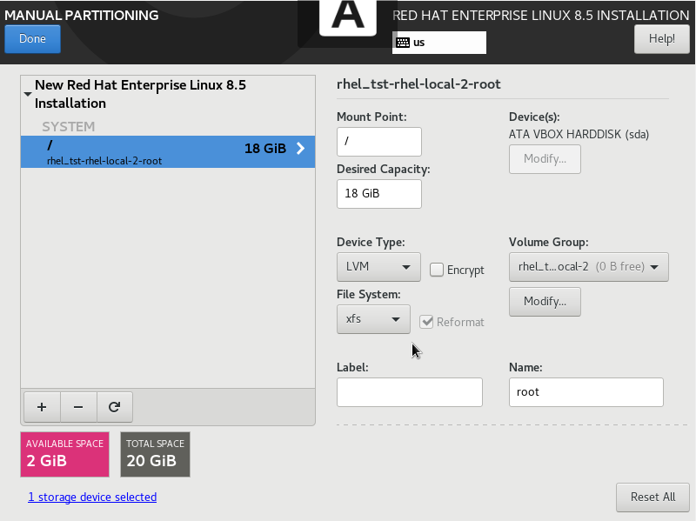Click the ATA VBOX HARDDISK (sda) text

pos(579,134)
